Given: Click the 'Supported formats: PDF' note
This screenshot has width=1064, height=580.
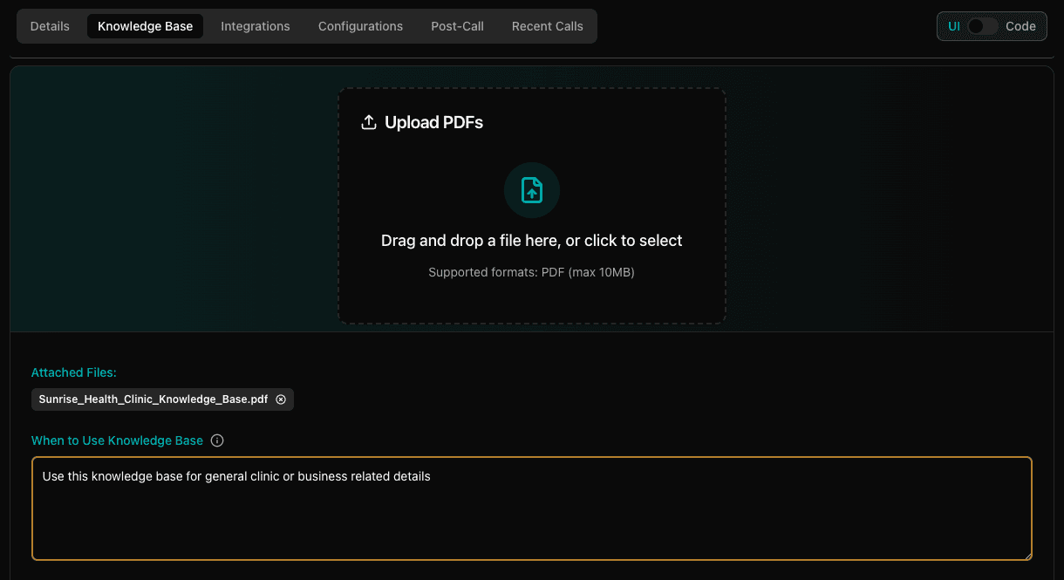Looking at the screenshot, I should [532, 272].
